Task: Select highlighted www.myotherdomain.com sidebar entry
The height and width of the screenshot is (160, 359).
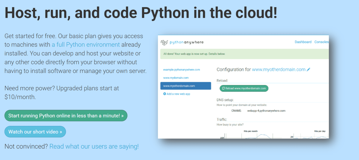Action: pyautogui.click(x=185, y=86)
